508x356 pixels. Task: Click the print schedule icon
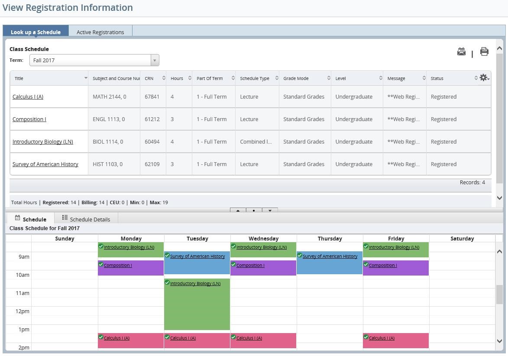(484, 51)
